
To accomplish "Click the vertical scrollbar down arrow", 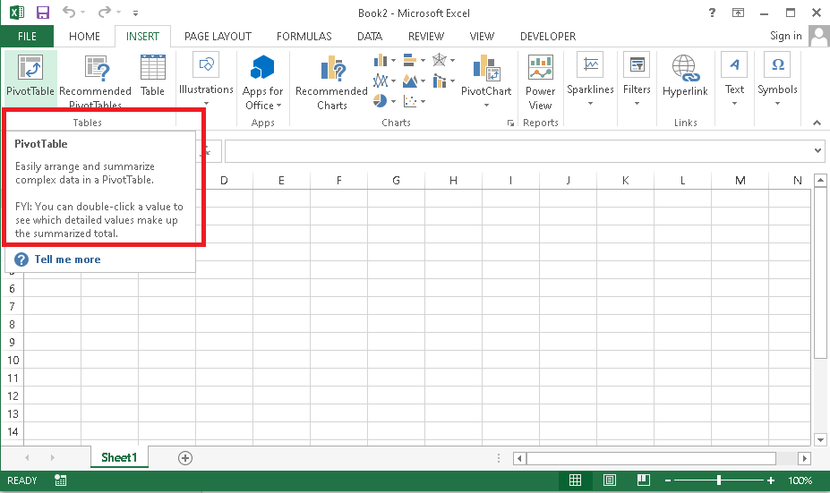I will 820,439.
